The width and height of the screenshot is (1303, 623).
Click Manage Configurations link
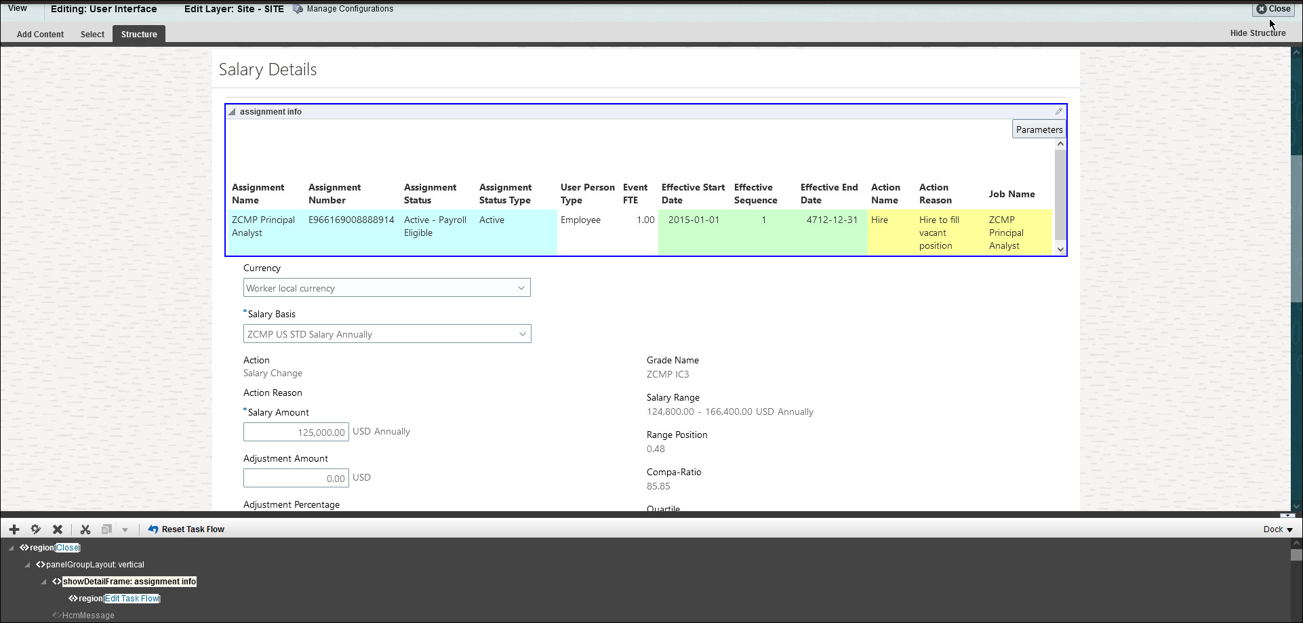[350, 9]
